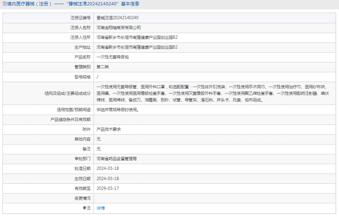Click the 型号规格 row label

[82, 77]
